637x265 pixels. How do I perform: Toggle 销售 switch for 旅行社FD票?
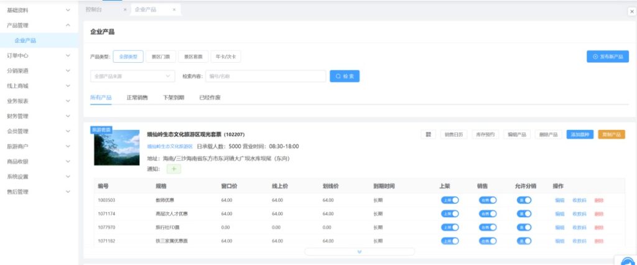point(488,227)
